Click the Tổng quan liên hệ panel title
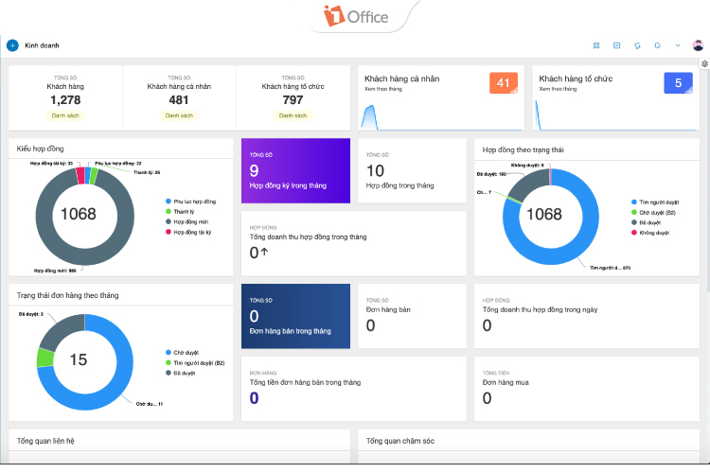This screenshot has height=473, width=710. pos(45,441)
